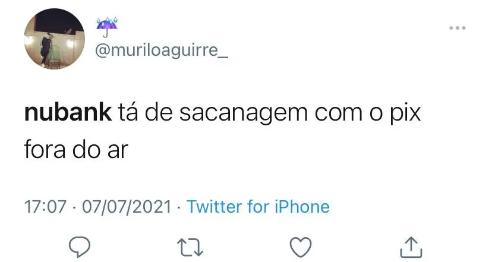
Task: Click the 17:07 timestamp
Action: click(x=45, y=207)
